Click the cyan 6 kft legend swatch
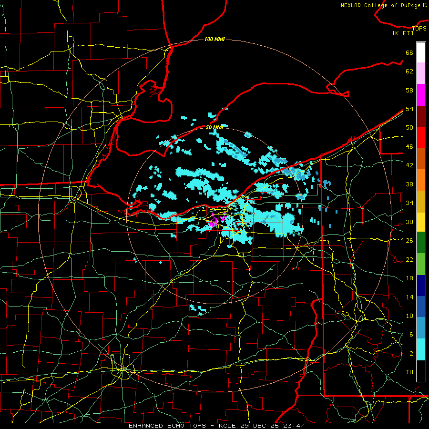The image size is (429, 429). coord(421,349)
